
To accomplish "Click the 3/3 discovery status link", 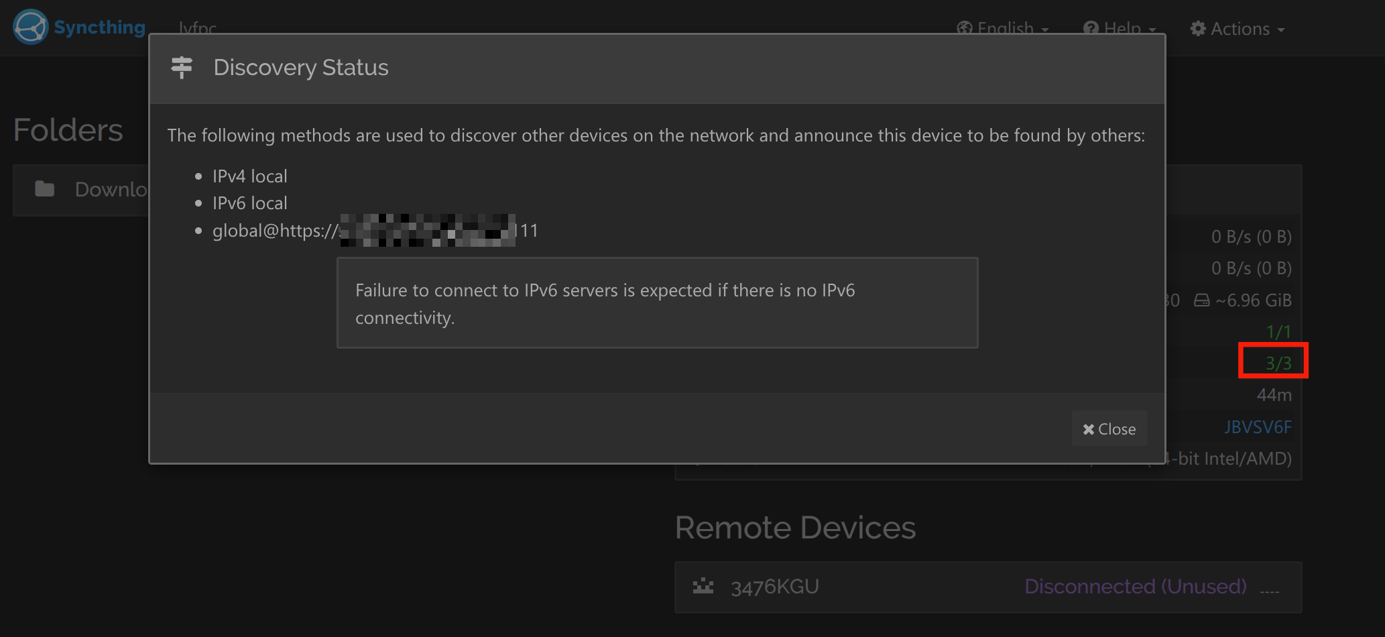I will [1278, 363].
